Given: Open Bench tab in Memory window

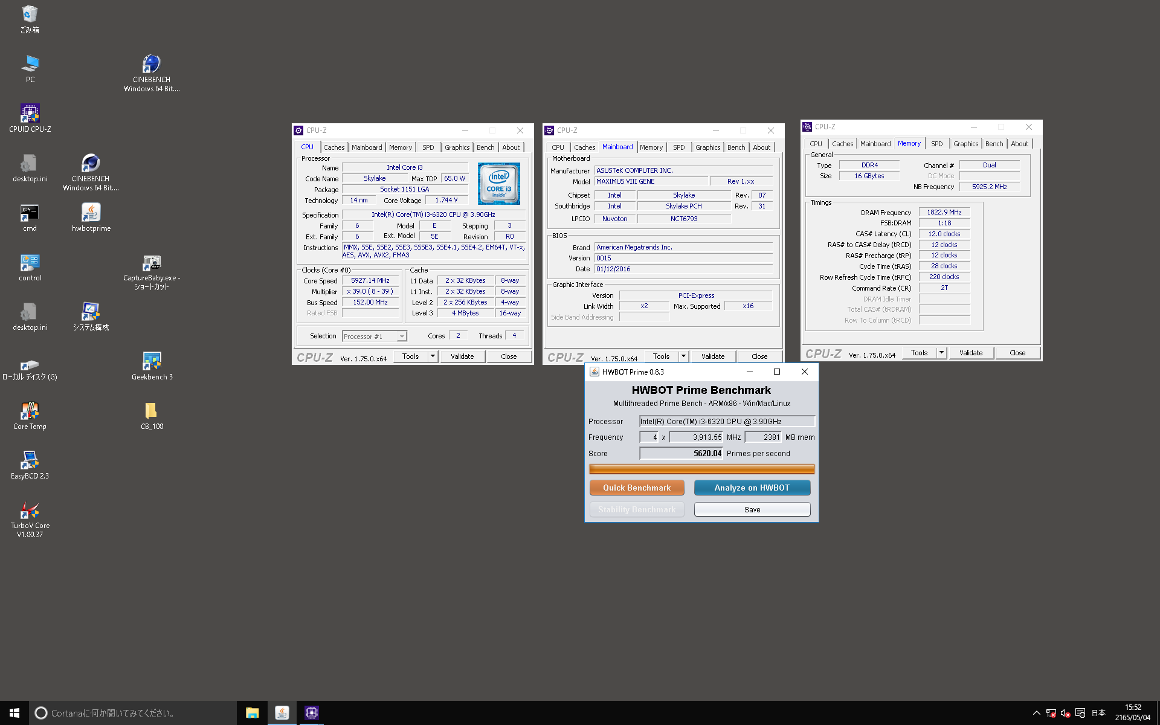Looking at the screenshot, I should click(x=994, y=144).
